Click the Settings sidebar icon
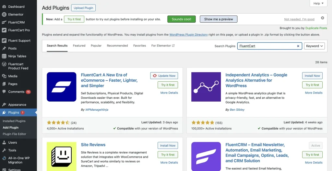 pos(4,169)
